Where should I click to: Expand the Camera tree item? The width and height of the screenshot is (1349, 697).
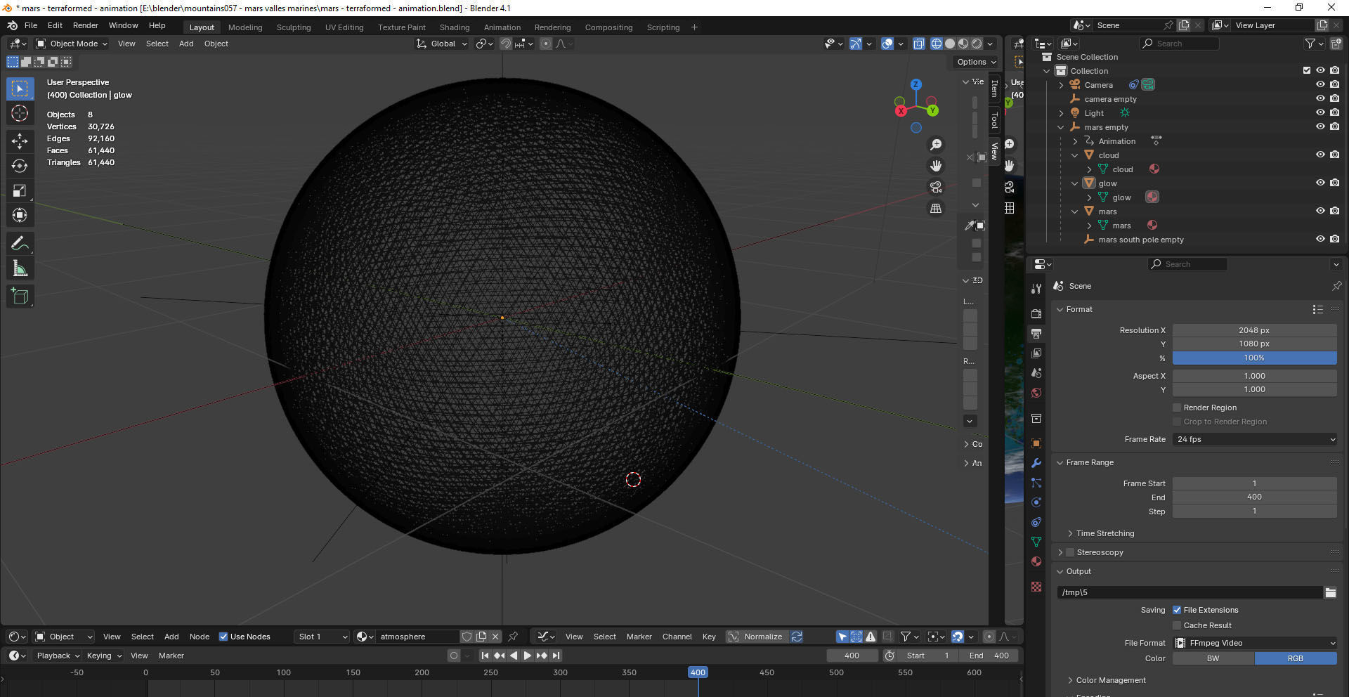pyautogui.click(x=1061, y=85)
